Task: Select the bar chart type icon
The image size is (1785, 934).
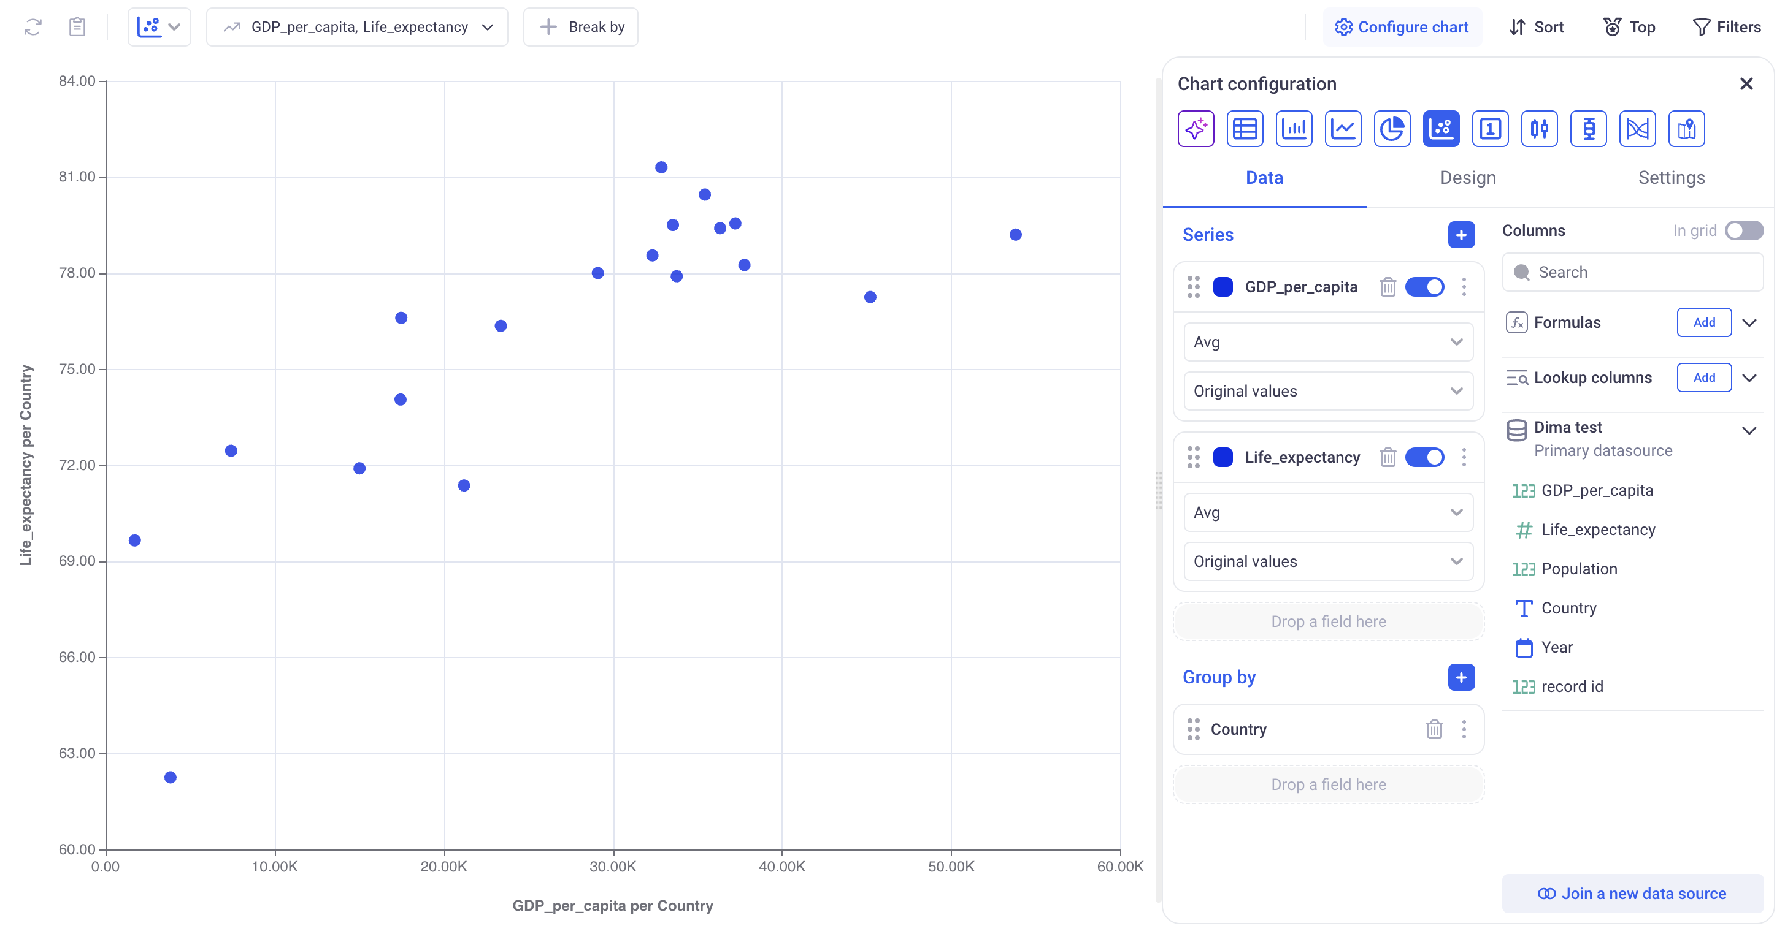Action: point(1294,129)
